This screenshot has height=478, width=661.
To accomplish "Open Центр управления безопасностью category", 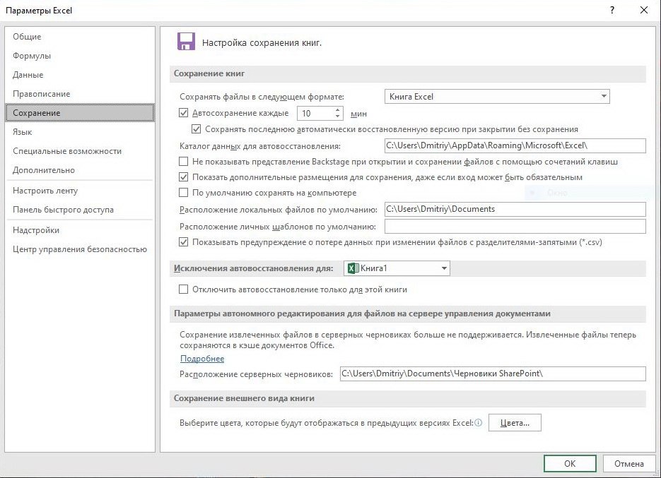I will pos(80,249).
